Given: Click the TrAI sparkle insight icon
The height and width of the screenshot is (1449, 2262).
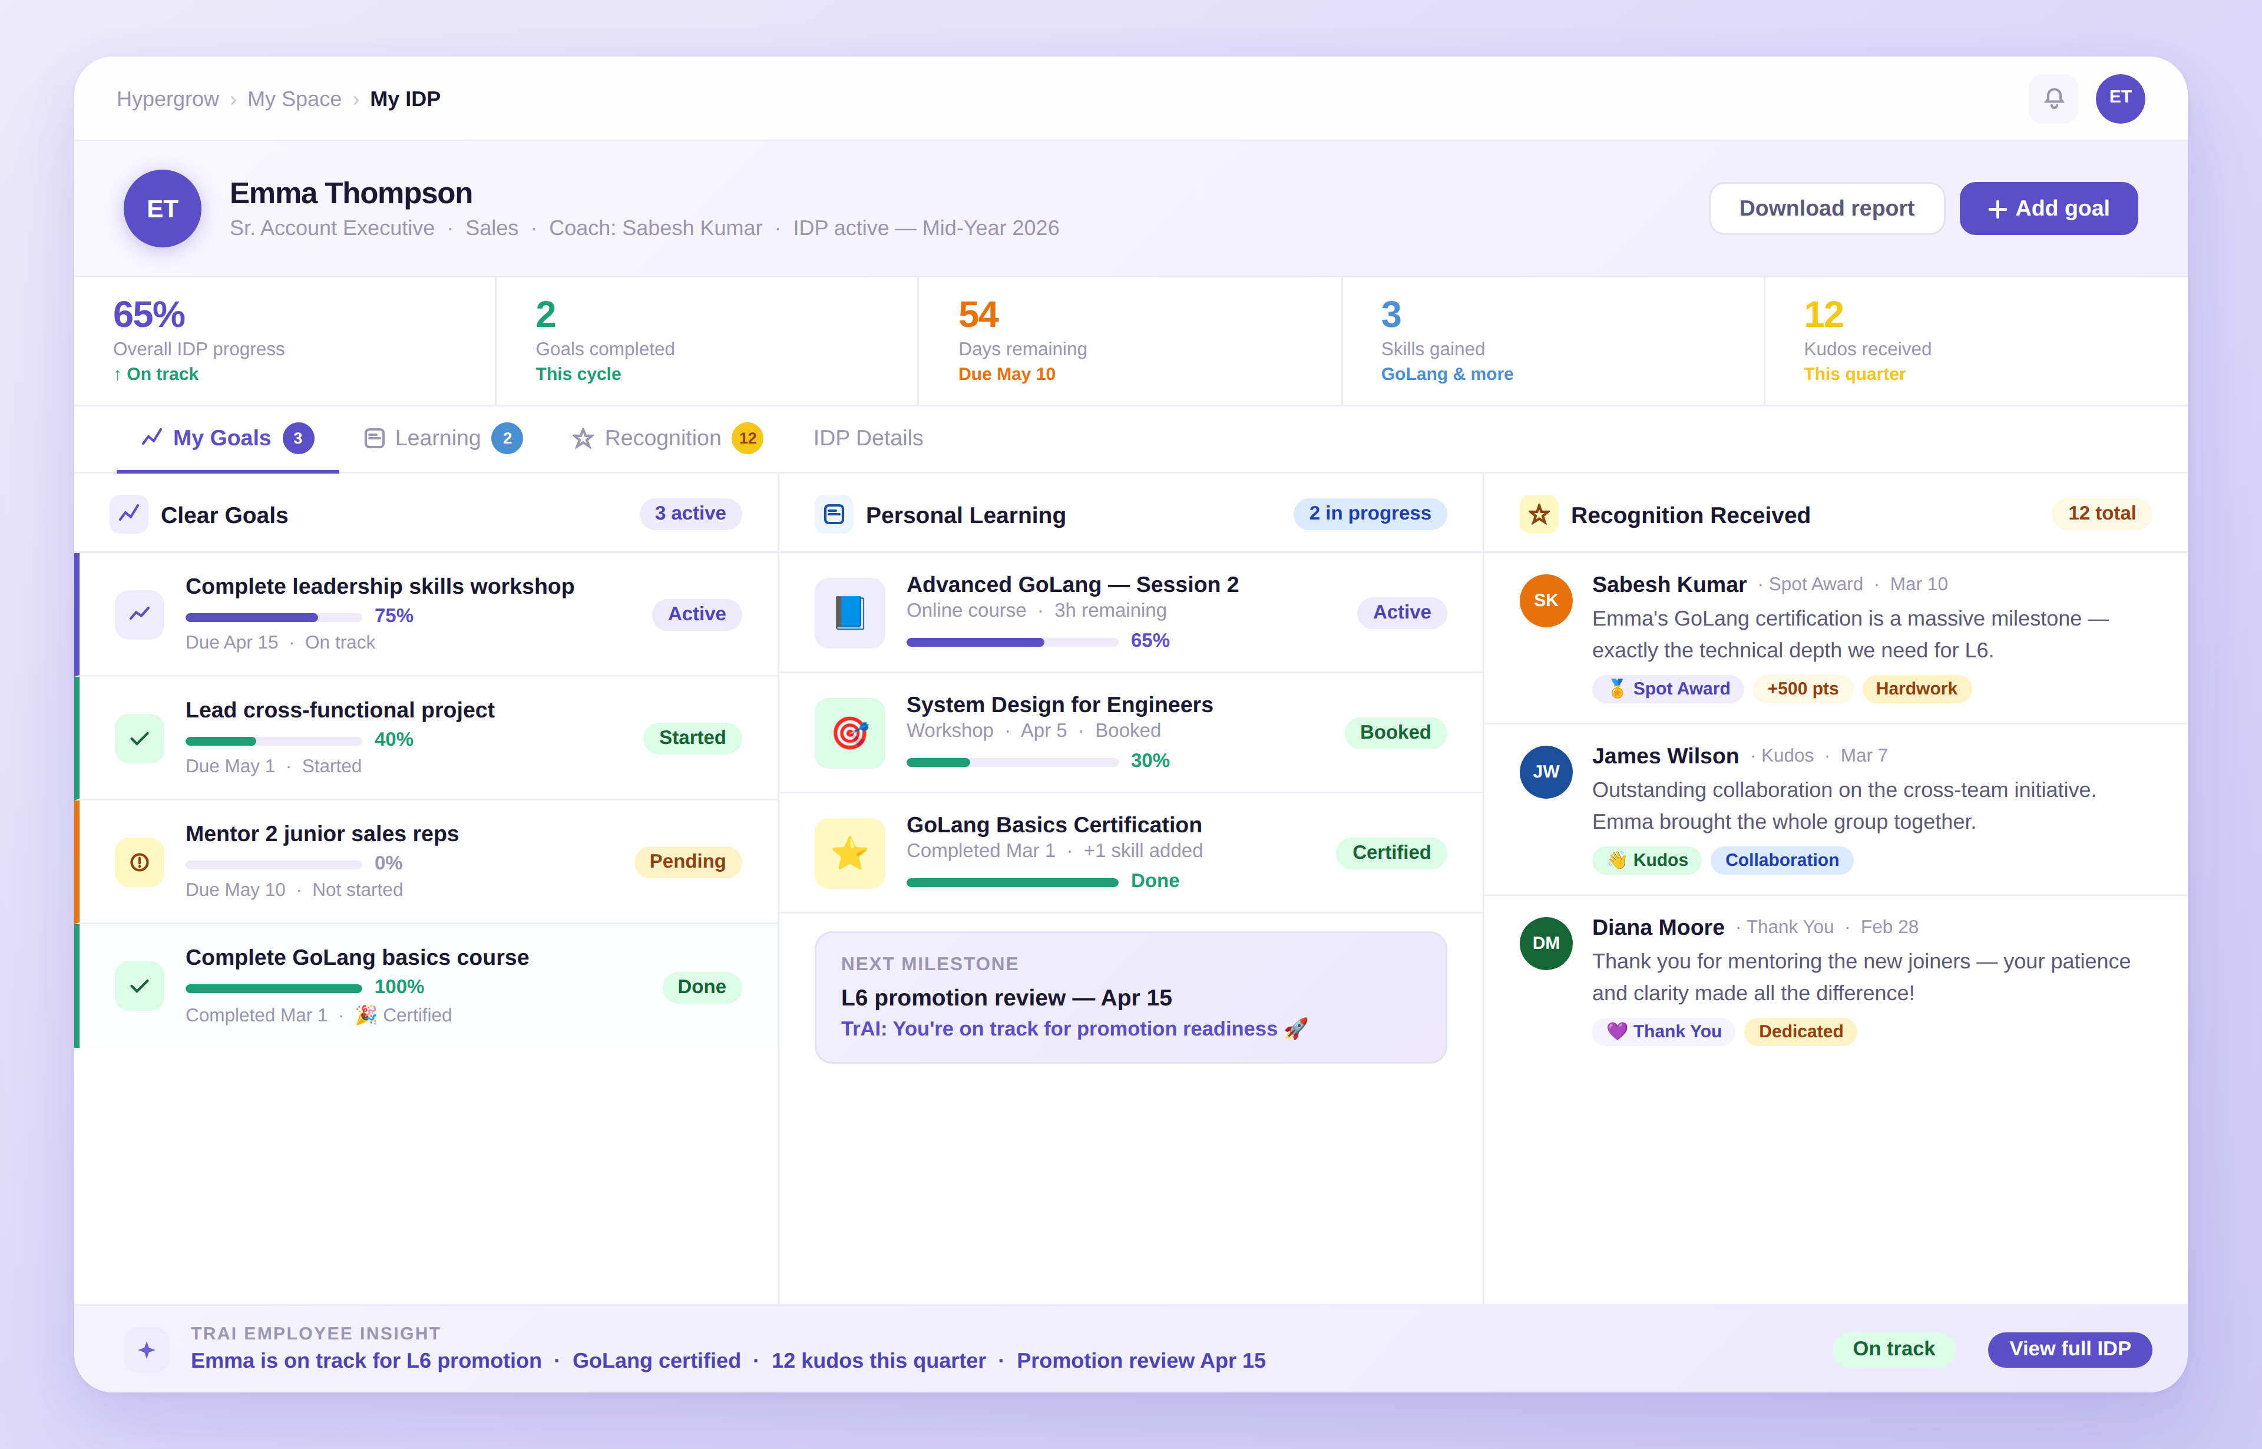Looking at the screenshot, I should pos(147,1349).
